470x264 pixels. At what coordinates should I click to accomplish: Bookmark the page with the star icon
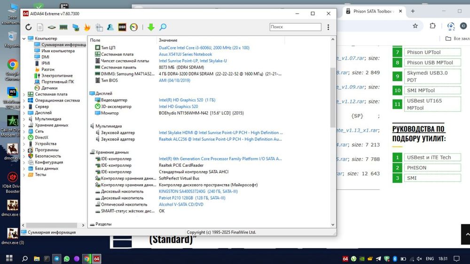click(415, 26)
